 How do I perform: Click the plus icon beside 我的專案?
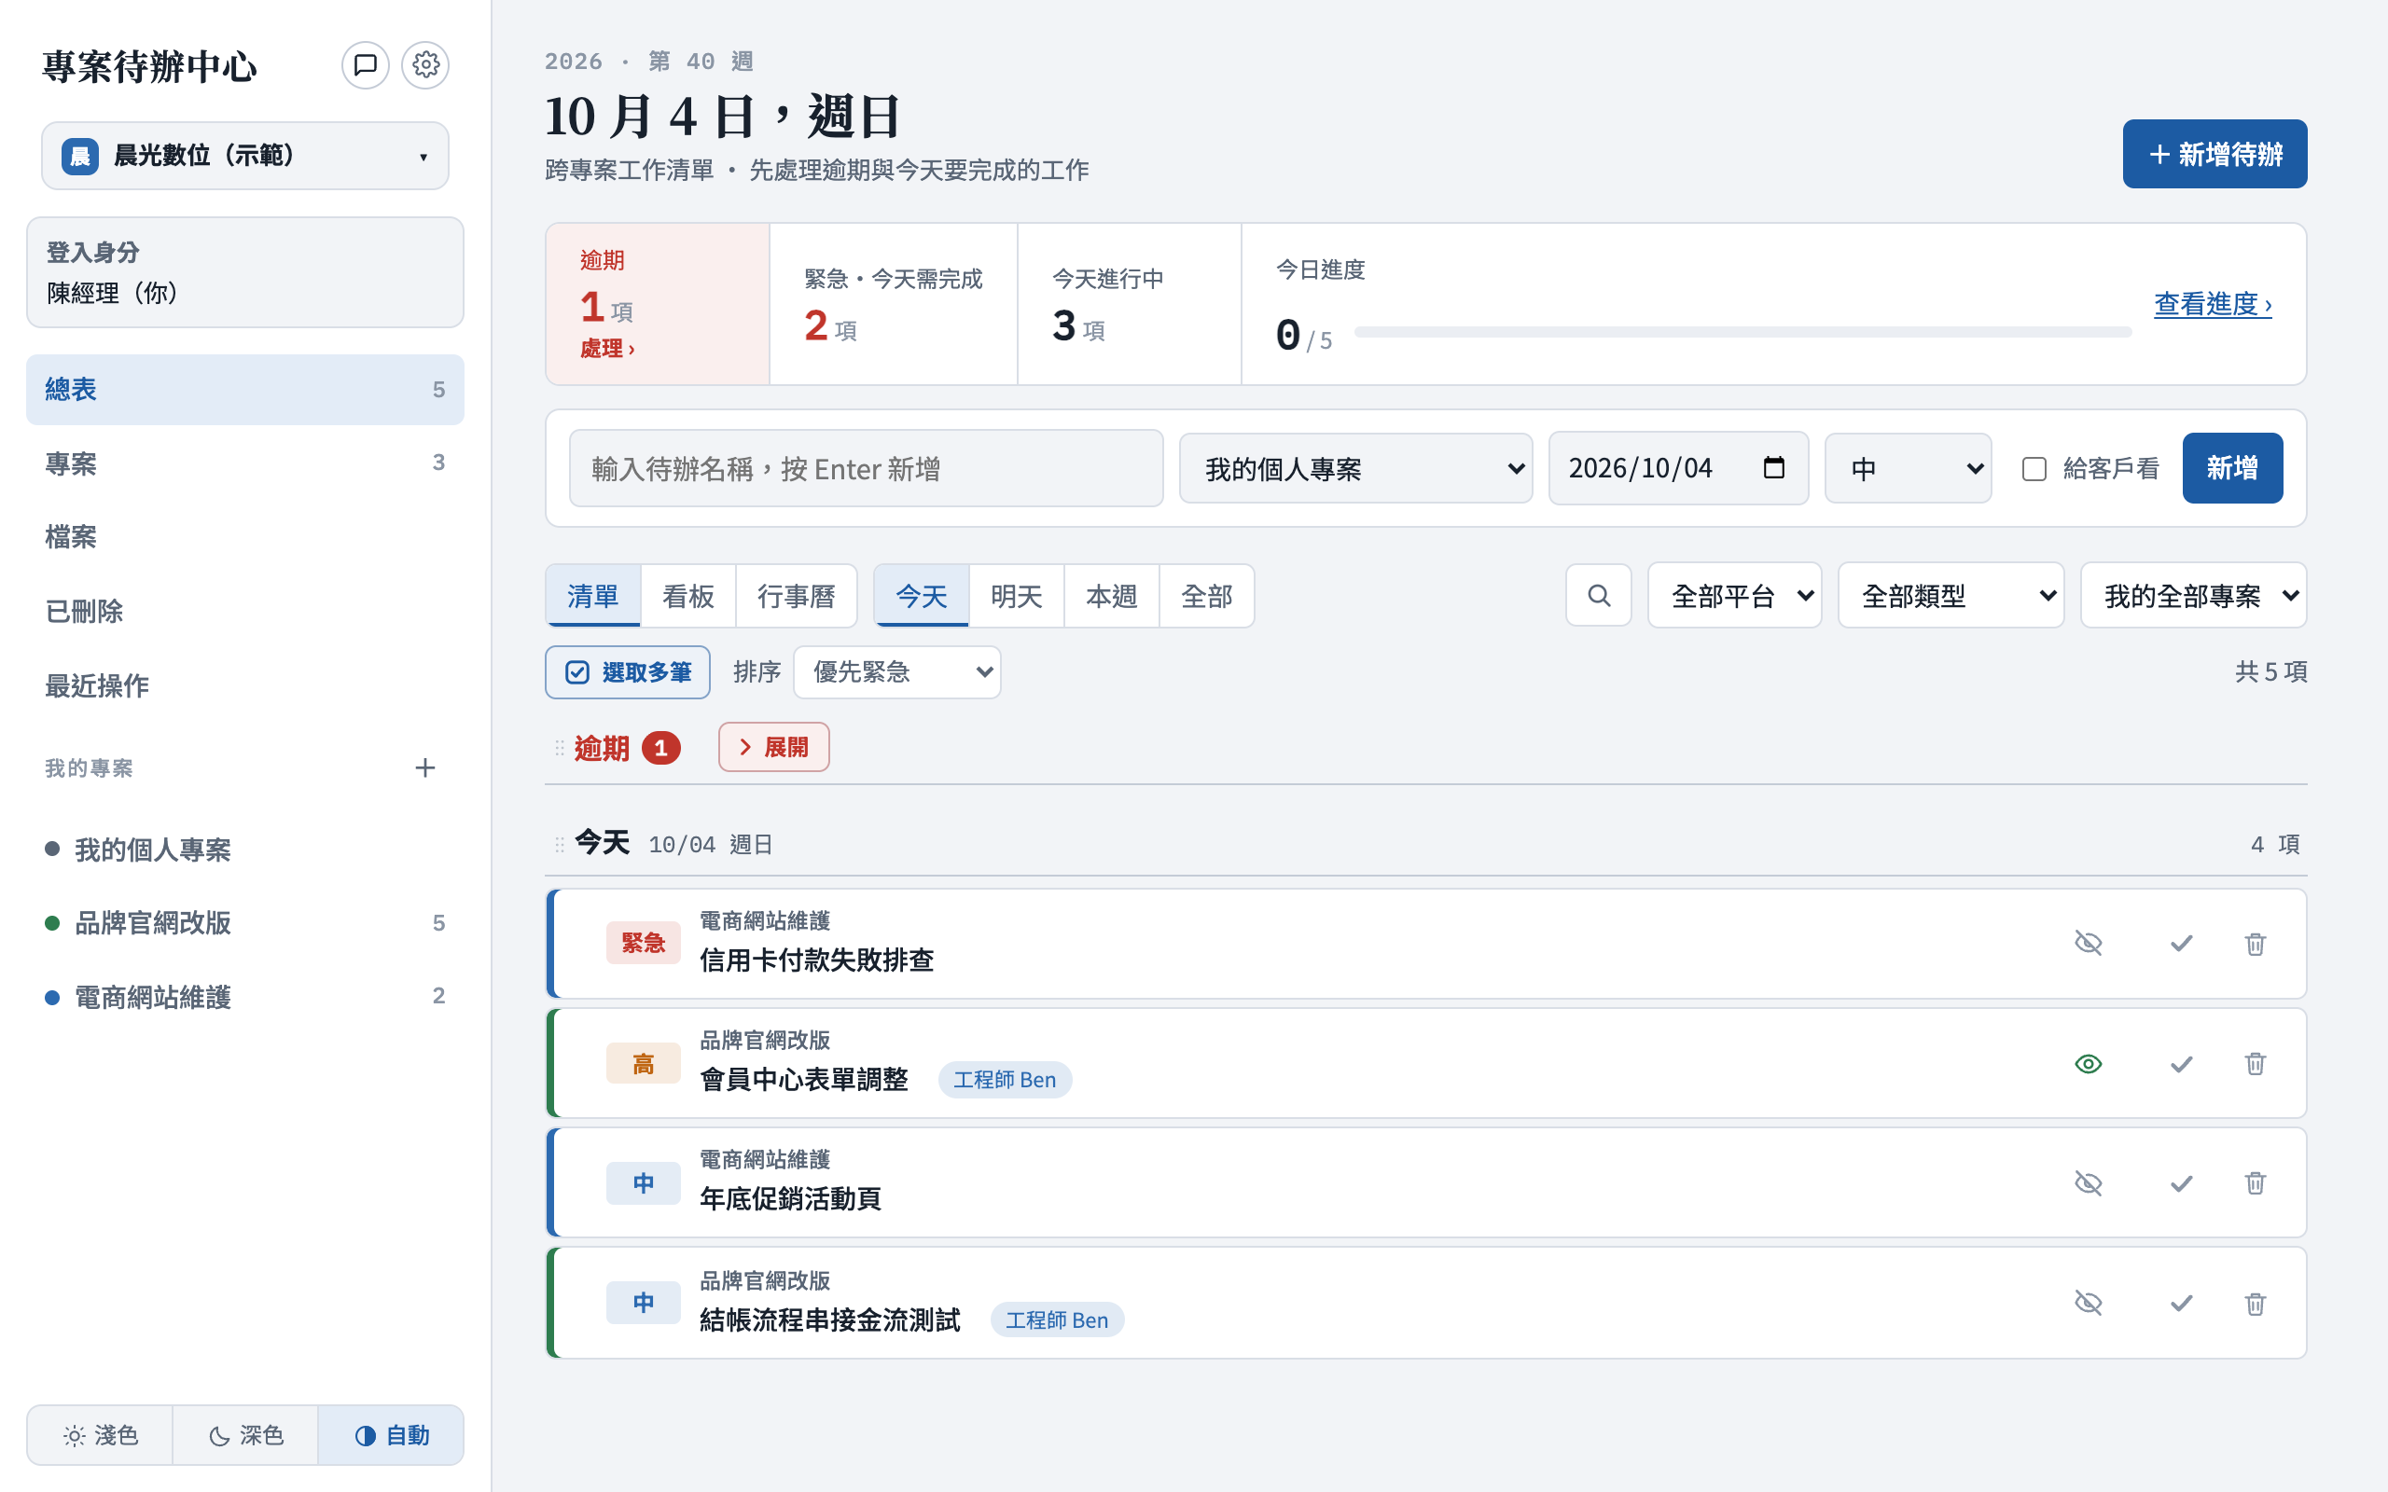(424, 767)
